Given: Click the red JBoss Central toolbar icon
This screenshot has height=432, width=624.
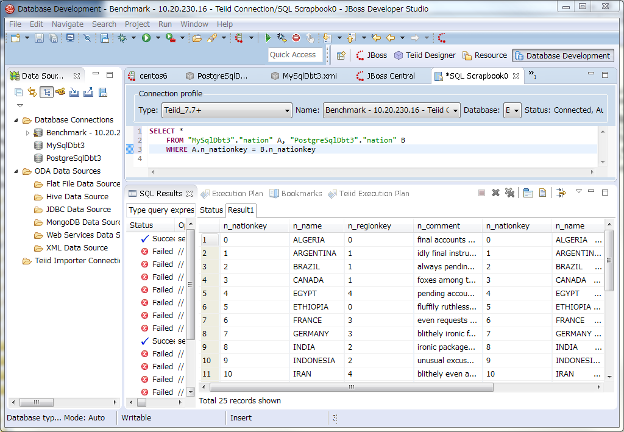Looking at the screenshot, I should click(442, 38).
